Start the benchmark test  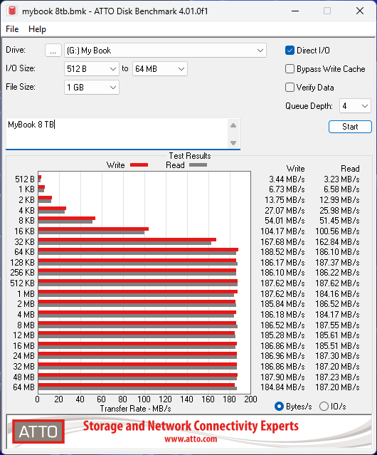pyautogui.click(x=350, y=127)
